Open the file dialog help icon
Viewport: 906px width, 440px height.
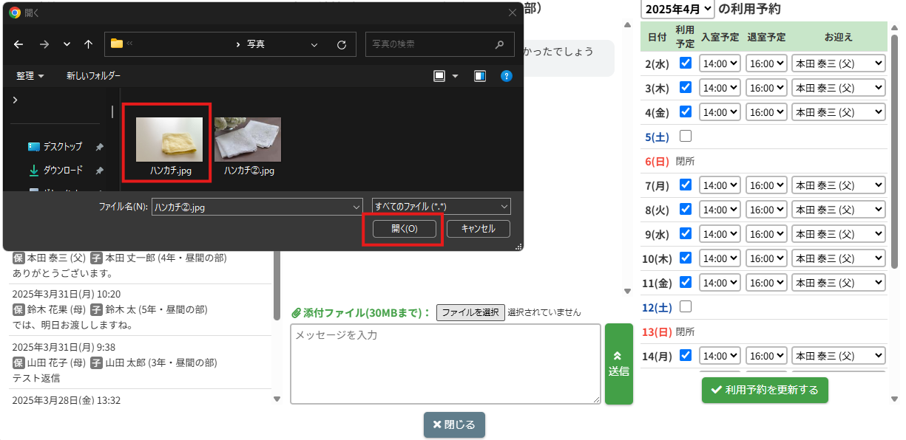(x=507, y=76)
